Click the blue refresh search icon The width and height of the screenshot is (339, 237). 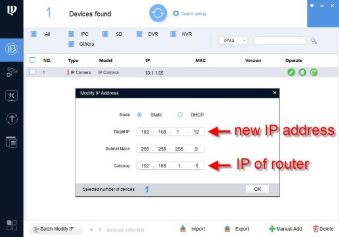[158, 13]
